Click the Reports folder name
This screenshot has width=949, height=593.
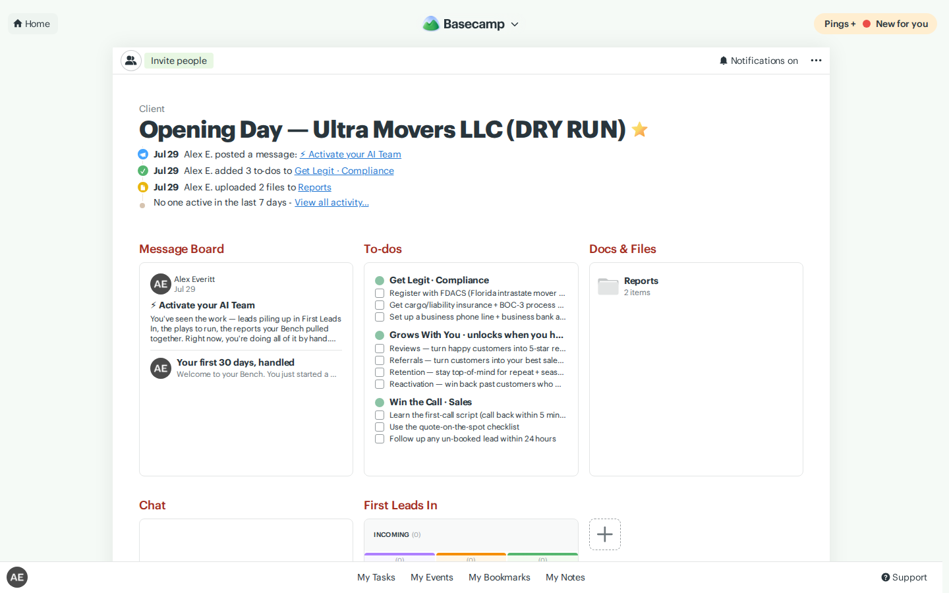click(641, 281)
